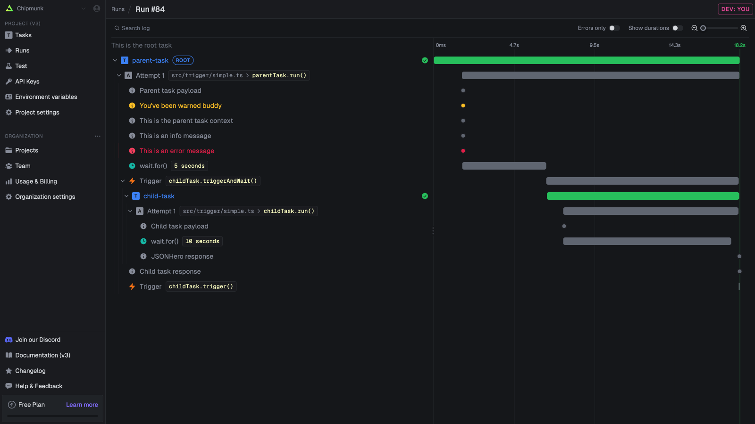Collapse the child-task tree node
The width and height of the screenshot is (755, 424).
(x=126, y=196)
